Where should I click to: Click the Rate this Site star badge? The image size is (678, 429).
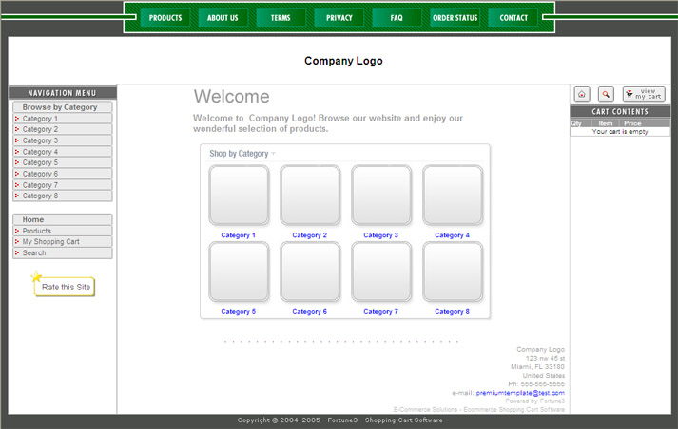pyautogui.click(x=65, y=287)
